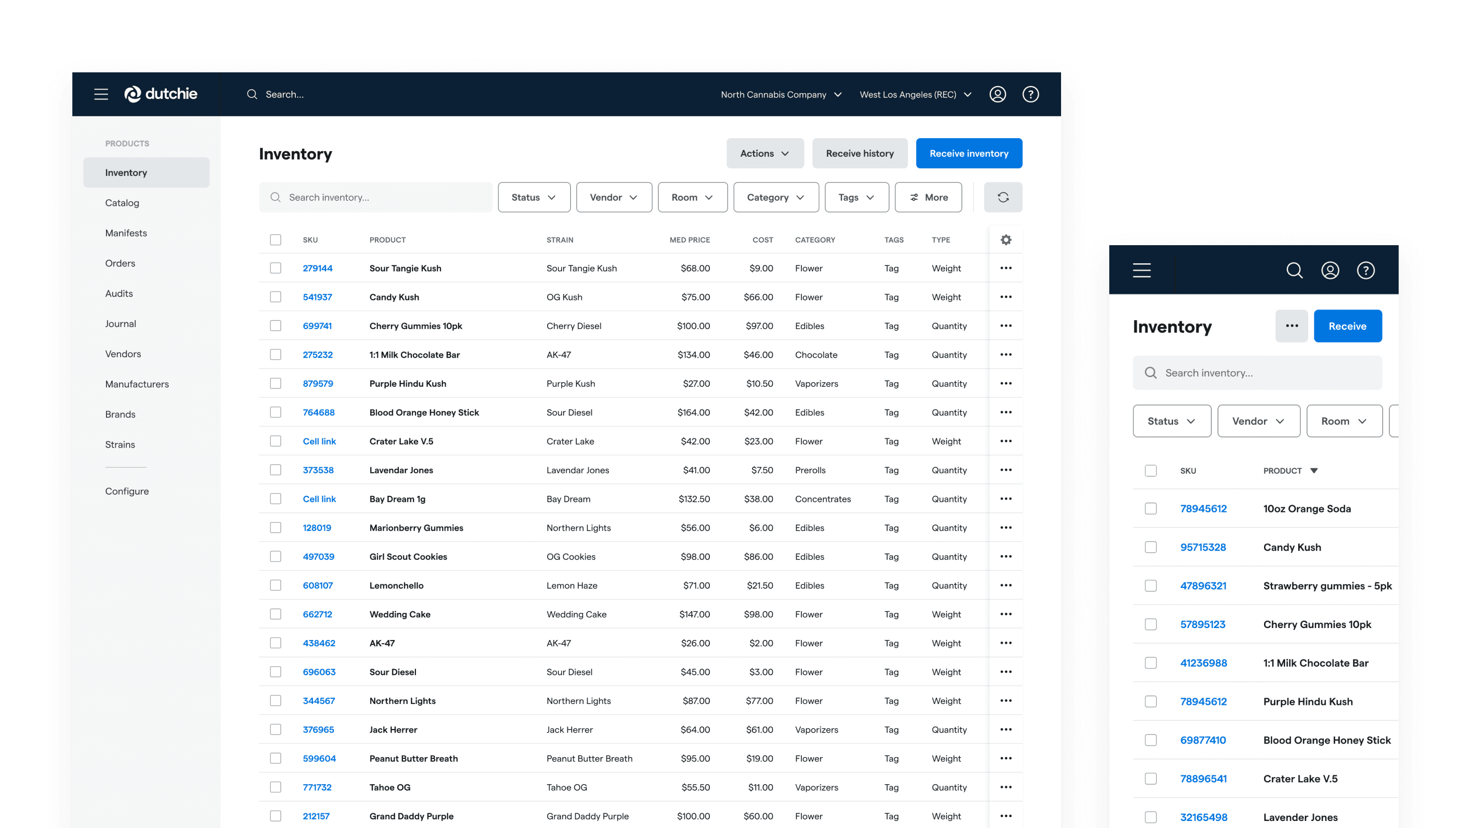Open the column settings gear icon

click(1006, 240)
